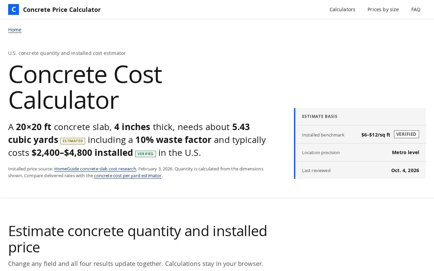
Task: Click the 20×20 ft dimension text
Action: click(34, 127)
